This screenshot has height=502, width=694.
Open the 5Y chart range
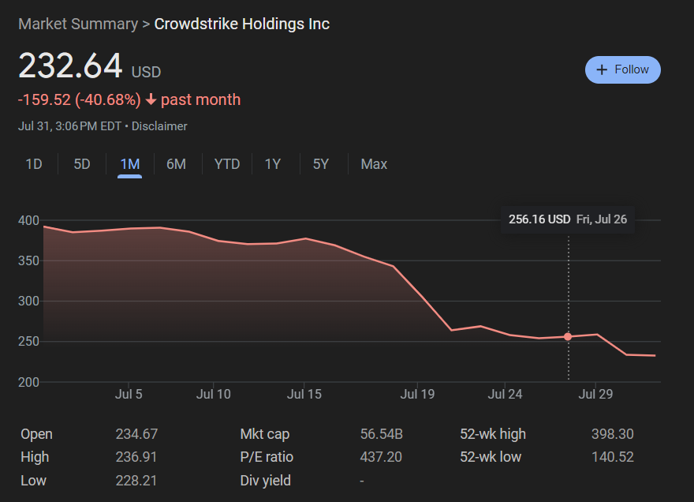click(x=321, y=164)
